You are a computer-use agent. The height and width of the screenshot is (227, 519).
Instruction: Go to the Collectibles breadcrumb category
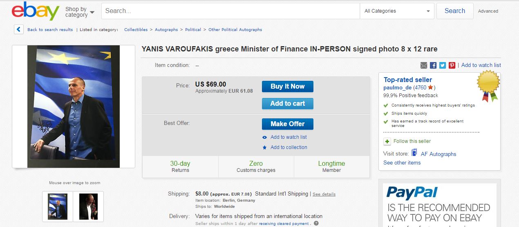point(136,30)
